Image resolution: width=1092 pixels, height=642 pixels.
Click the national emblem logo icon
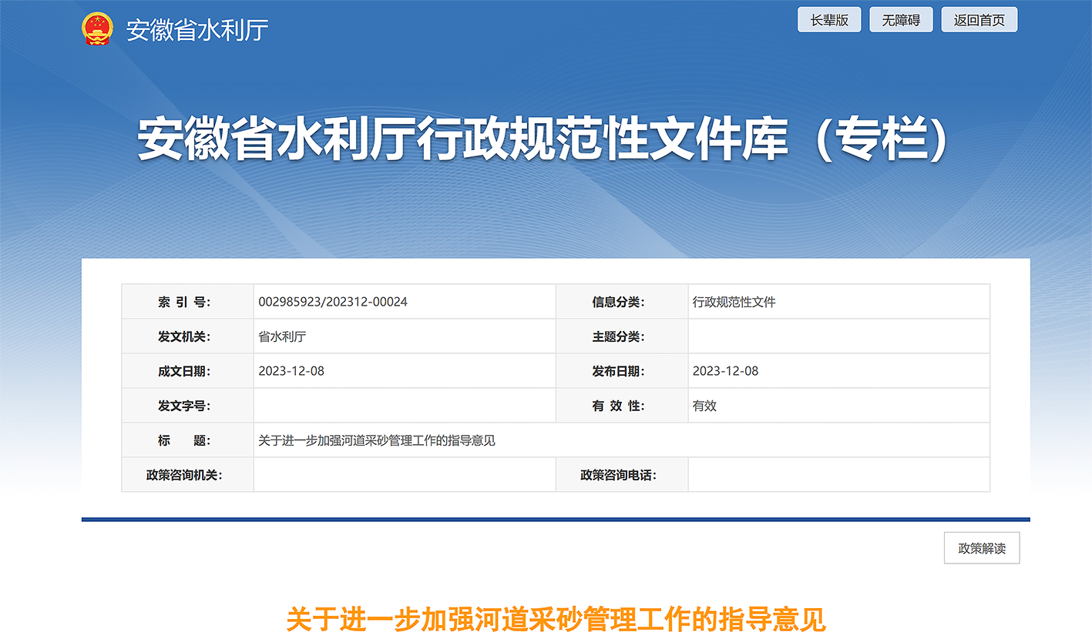pos(97,29)
